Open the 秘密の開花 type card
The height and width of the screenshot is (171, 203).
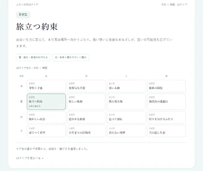pos(166,86)
